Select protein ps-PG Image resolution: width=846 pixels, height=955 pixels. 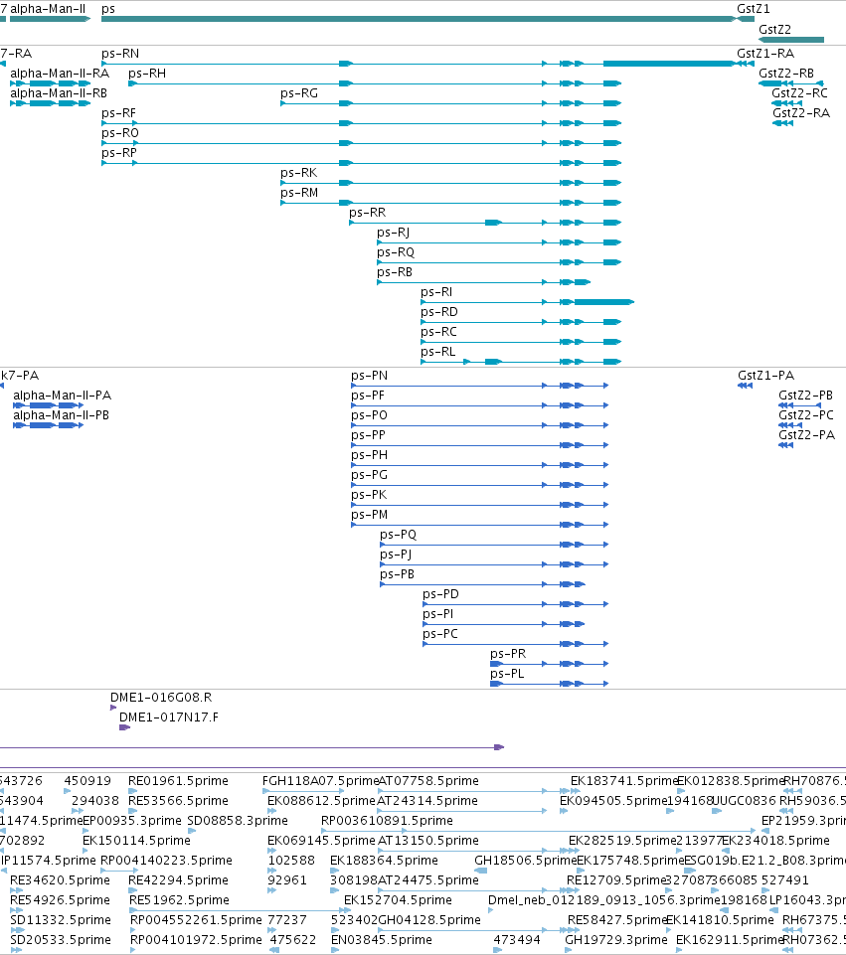(x=480, y=485)
